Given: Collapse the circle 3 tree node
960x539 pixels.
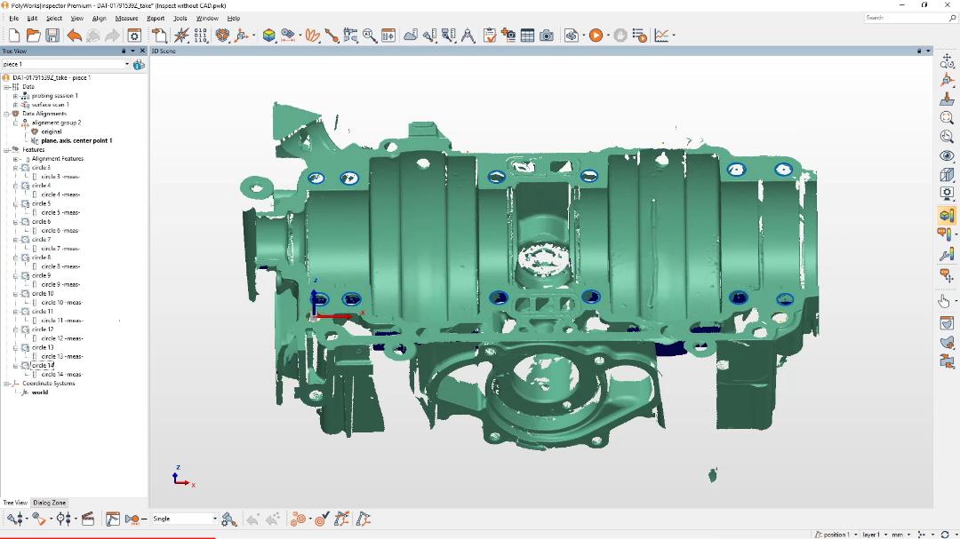Looking at the screenshot, I should (16, 168).
